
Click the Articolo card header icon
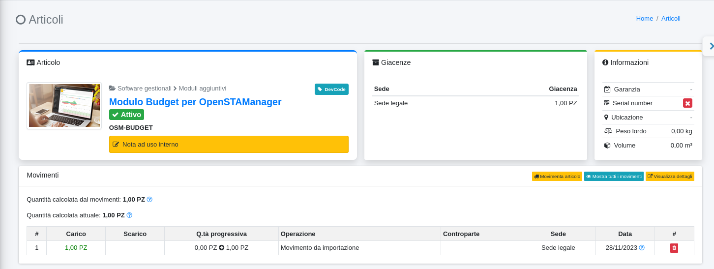tap(30, 62)
